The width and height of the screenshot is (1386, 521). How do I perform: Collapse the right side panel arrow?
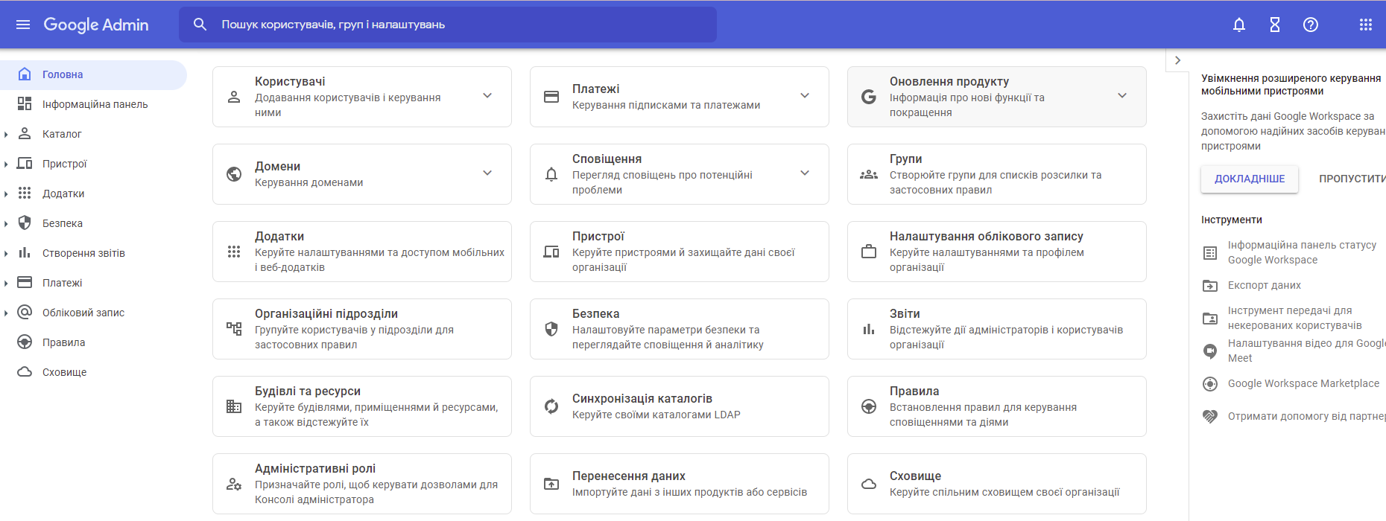point(1177,60)
